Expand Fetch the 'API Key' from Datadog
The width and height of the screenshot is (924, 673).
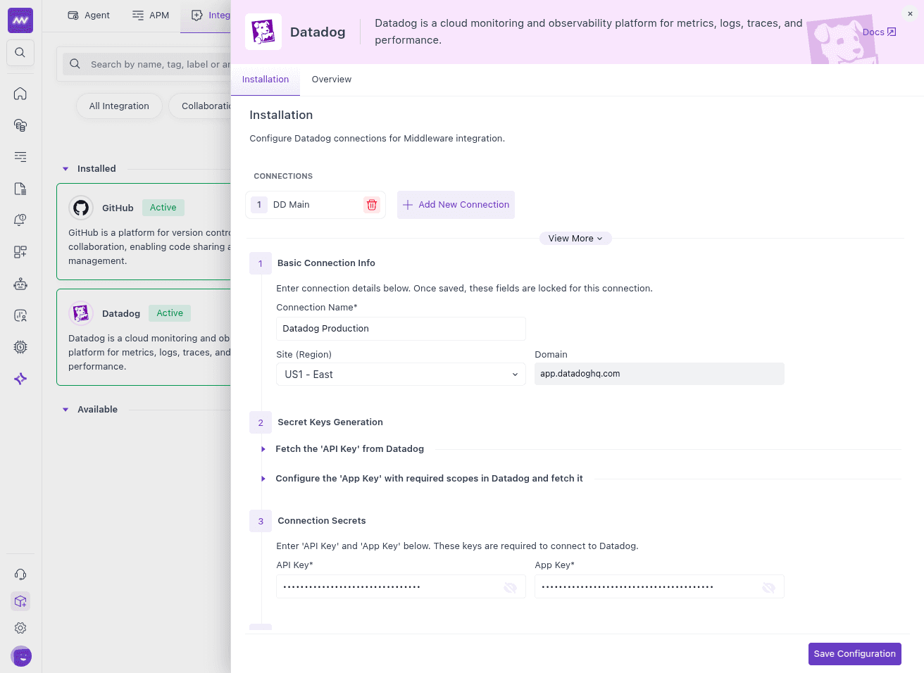click(350, 448)
